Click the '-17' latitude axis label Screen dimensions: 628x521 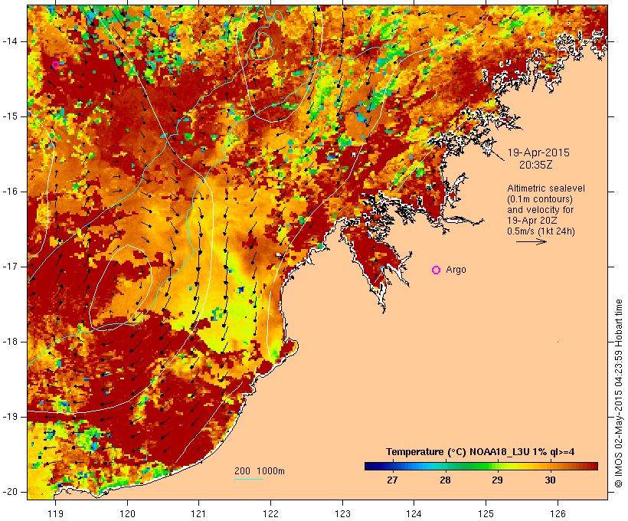[9, 267]
